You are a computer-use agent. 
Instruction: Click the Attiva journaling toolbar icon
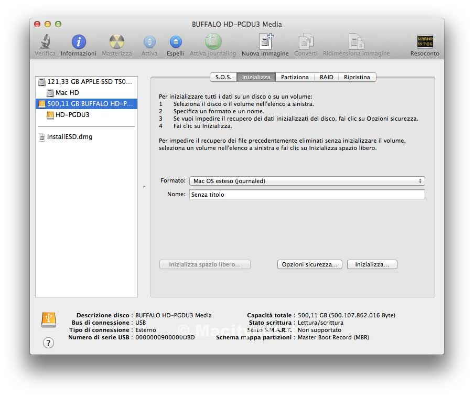point(213,41)
